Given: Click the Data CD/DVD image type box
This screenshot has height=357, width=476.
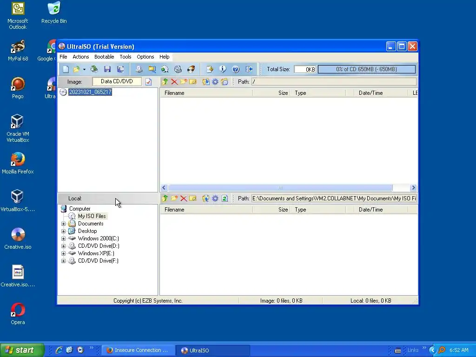Looking at the screenshot, I should [x=117, y=81].
